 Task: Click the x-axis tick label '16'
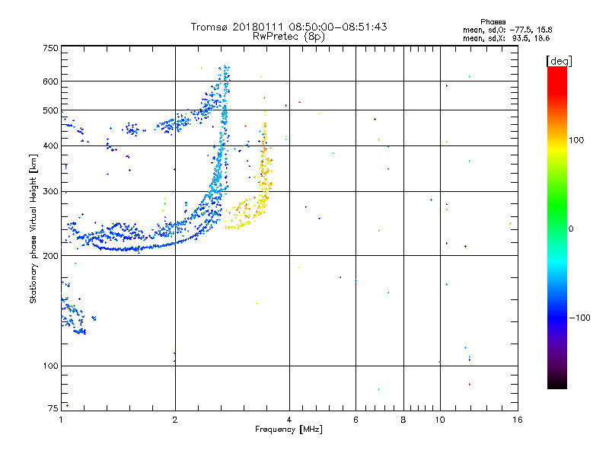pyautogui.click(x=518, y=420)
